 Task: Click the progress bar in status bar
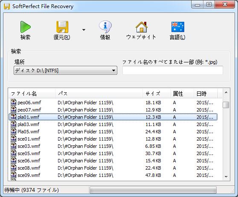[153, 190]
